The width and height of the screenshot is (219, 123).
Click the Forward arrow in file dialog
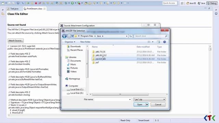69,36
